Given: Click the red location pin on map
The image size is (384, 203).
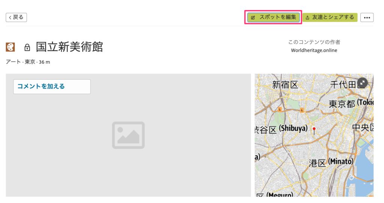Looking at the screenshot, I should tap(314, 130).
